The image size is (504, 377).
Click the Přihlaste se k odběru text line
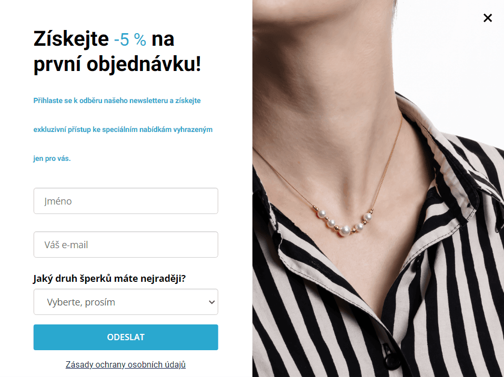(117, 100)
